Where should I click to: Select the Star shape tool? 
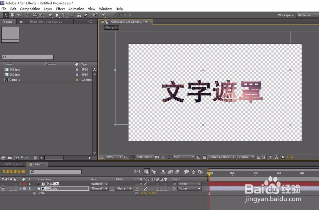(50, 15)
